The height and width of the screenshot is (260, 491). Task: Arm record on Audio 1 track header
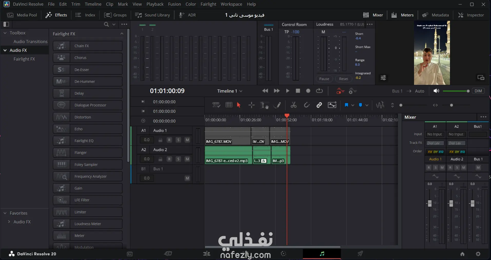tap(169, 140)
